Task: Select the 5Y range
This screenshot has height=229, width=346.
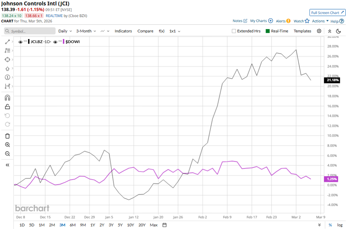Action: coord(120,225)
